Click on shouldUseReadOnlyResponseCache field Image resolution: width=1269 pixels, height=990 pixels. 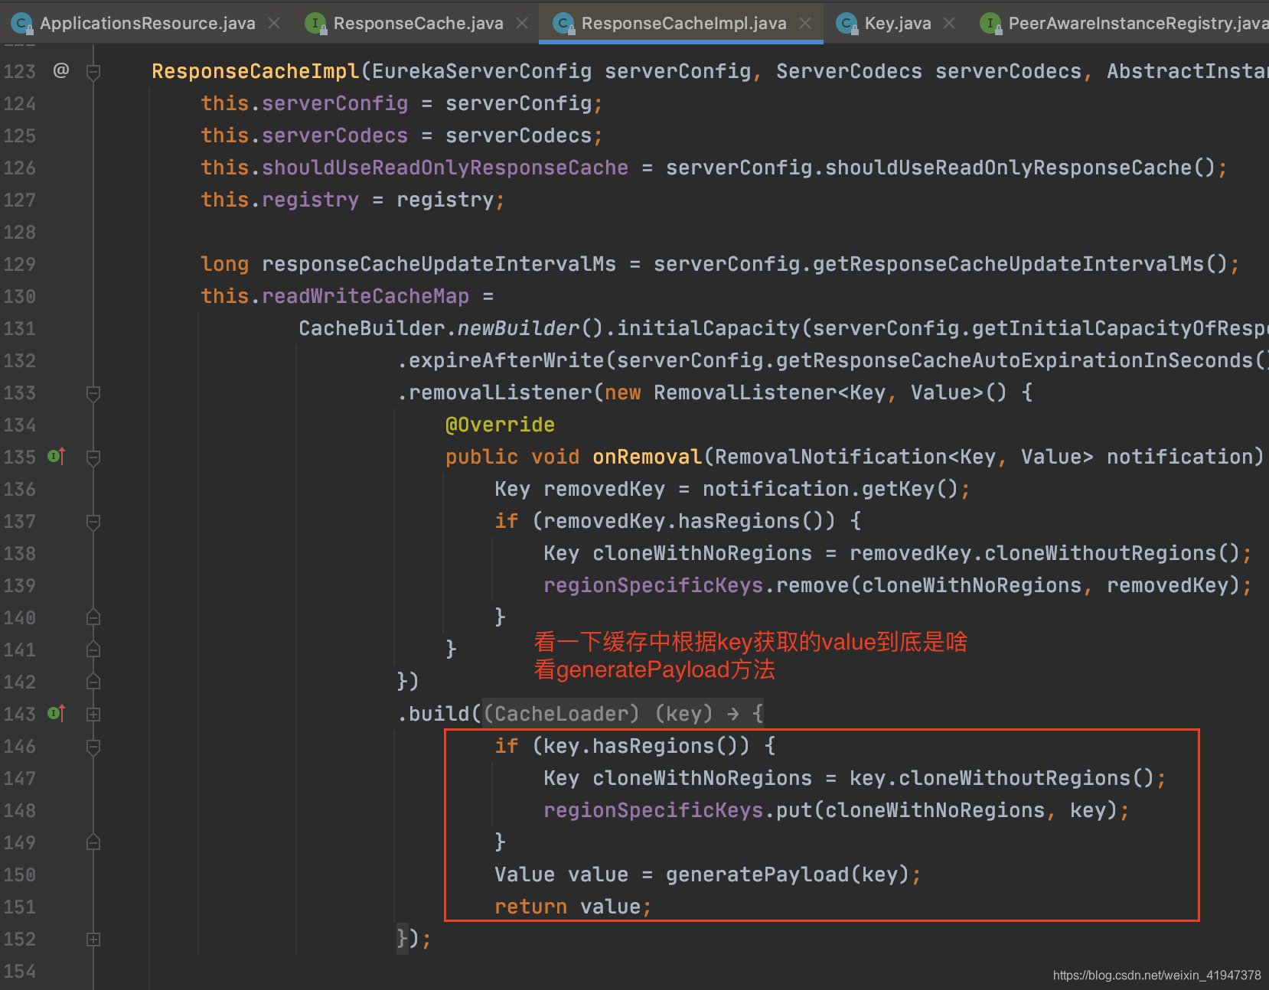click(445, 168)
